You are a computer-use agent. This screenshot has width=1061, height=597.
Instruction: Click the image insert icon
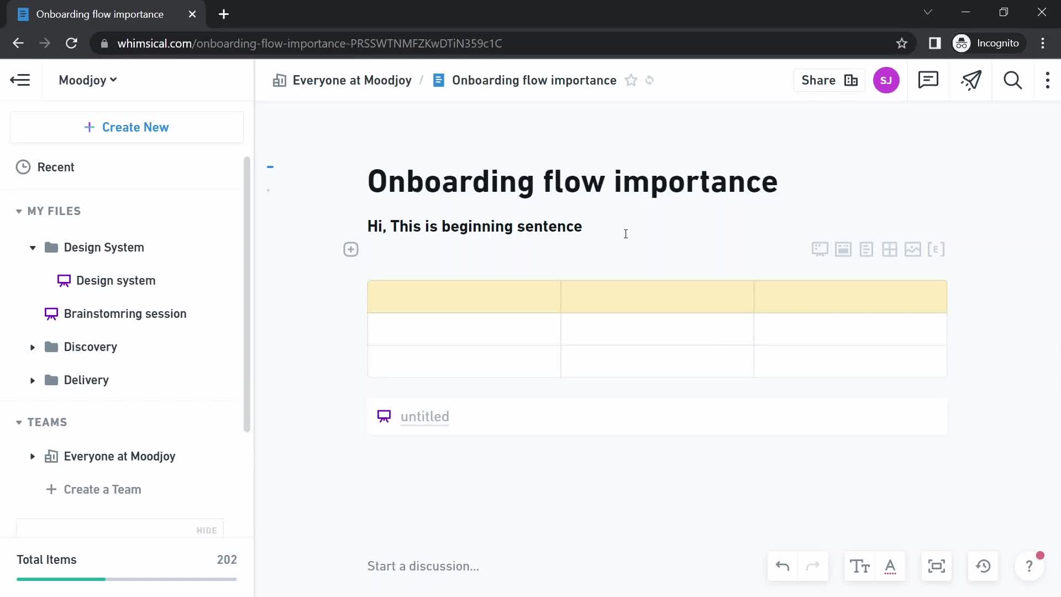point(913,249)
